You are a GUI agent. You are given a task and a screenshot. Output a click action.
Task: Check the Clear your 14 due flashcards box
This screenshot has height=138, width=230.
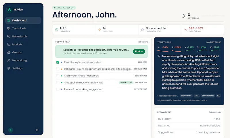pos(58,76)
